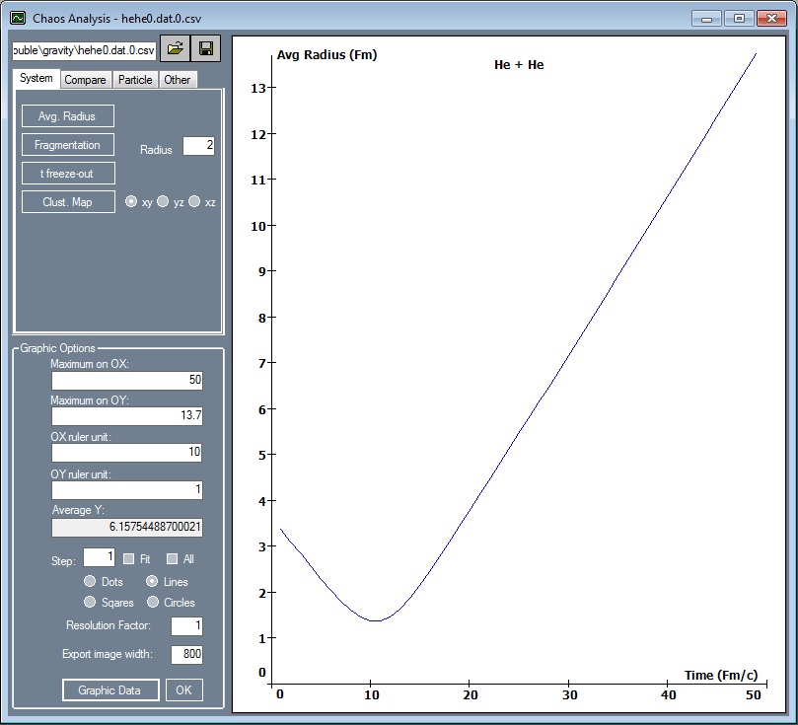Select the yz plane radio button
Viewport: 798px width, 725px height.
pyautogui.click(x=163, y=201)
